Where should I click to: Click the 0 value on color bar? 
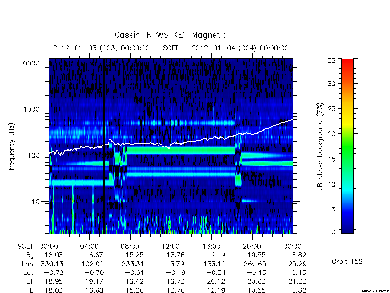pyautogui.click(x=333, y=232)
